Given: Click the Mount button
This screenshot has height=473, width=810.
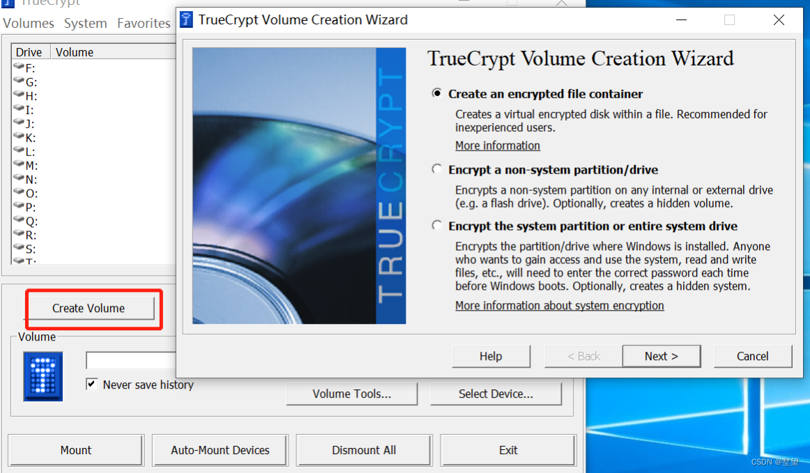Looking at the screenshot, I should 76,450.
